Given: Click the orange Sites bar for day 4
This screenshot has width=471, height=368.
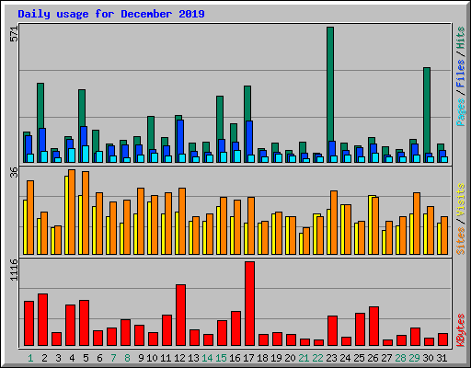Looking at the screenshot, I should coord(72,212).
